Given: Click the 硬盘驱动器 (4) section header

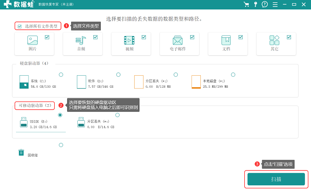Looking at the screenshot, I should click(x=34, y=63).
